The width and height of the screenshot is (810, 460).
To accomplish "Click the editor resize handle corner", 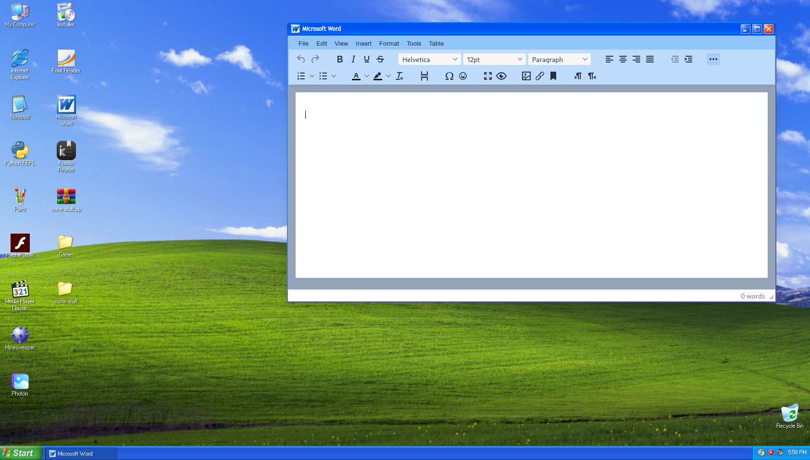I will click(x=772, y=298).
